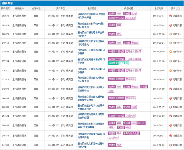The image size is (184, 150).
Task: Click the 变速器 跳挡 tag in row 283670
Action: [130, 14]
